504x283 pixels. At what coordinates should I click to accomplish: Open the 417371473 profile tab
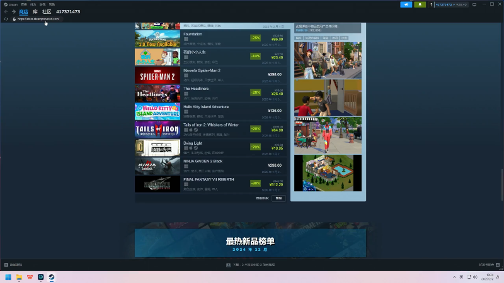tap(68, 11)
